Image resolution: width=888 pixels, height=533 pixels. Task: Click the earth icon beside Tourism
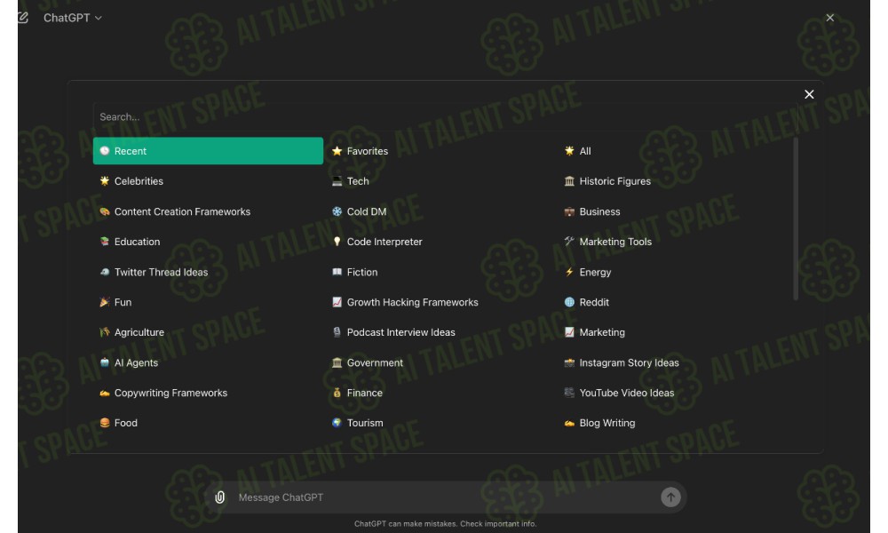click(x=337, y=423)
